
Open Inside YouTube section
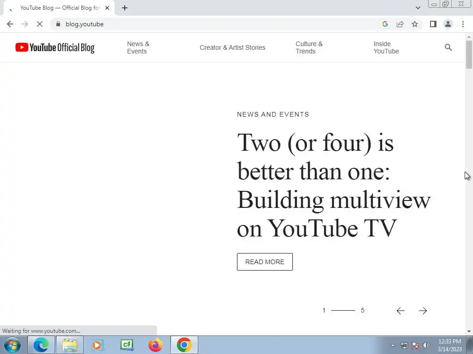pyautogui.click(x=386, y=47)
